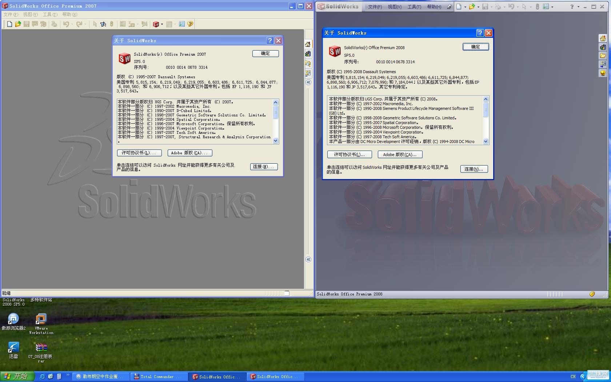Click 许可协议书(L) in the 2008 About dialog
Viewport: 611px width, 382px height.
coord(350,155)
